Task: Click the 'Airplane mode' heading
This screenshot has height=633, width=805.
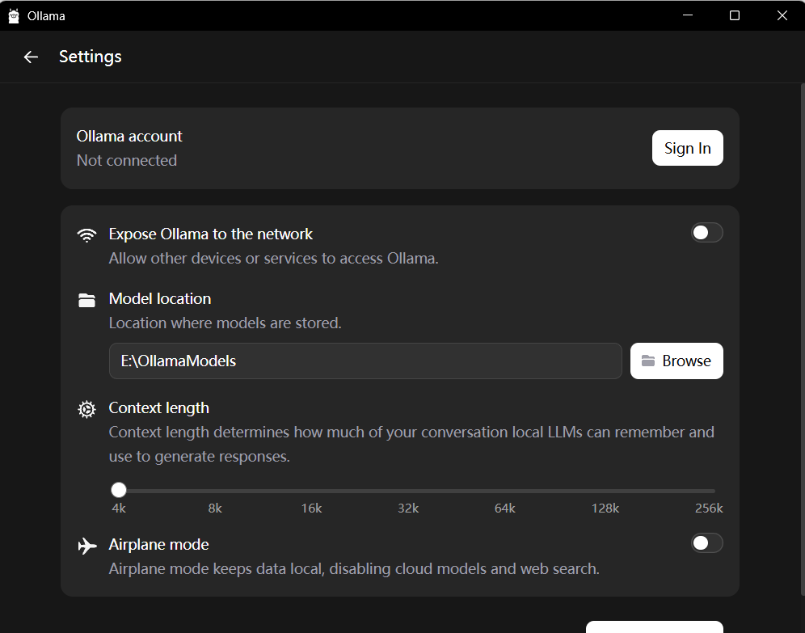Action: (x=158, y=545)
